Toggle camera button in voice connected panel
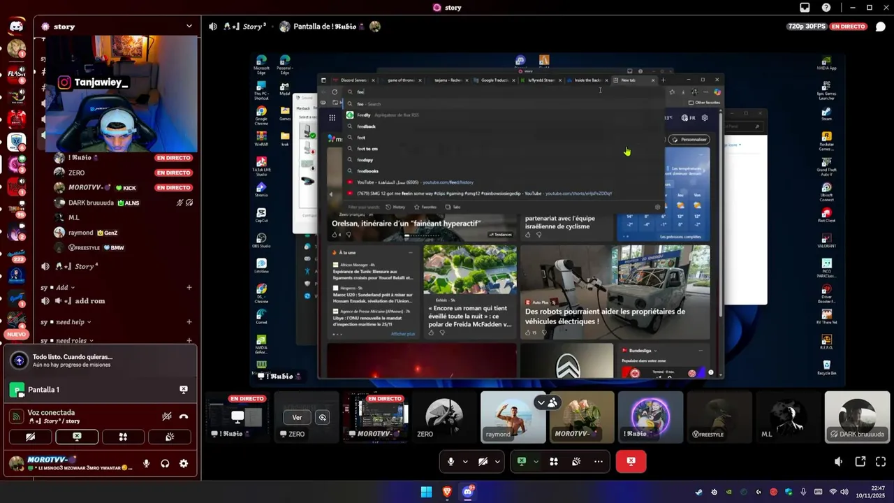This screenshot has width=894, height=503. (31, 437)
